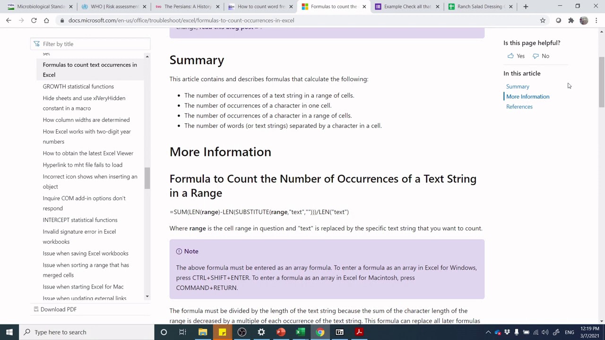Open Hide sheets and use xlVeryHidden article
Viewport: 605px width, 340px height.
84,103
